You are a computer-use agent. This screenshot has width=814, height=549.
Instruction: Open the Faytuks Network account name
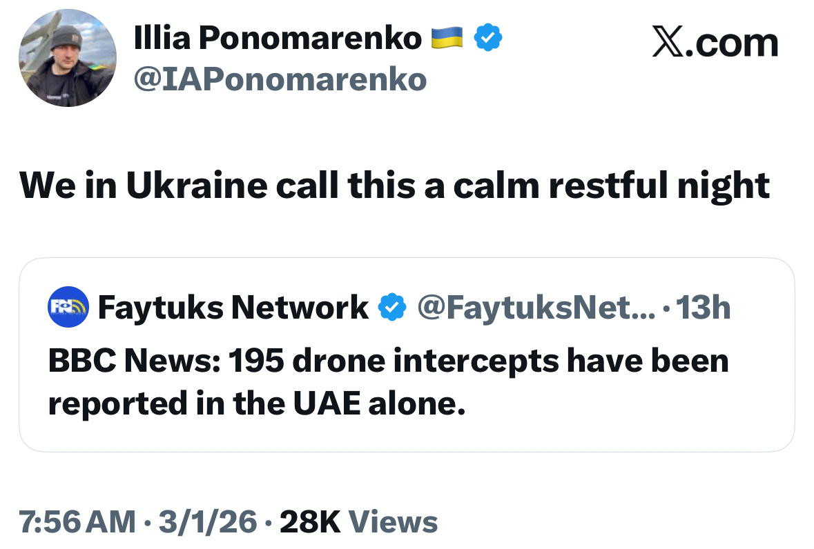[x=233, y=307]
